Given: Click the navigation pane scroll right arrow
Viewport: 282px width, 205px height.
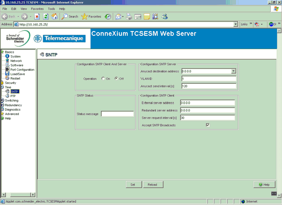Looking at the screenshot, I should [x=33, y=195].
